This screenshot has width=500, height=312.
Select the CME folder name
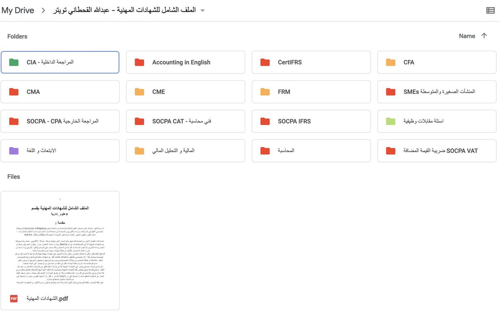(158, 92)
